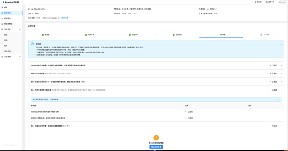Click second task row's completed status

pyautogui.click(x=189, y=118)
